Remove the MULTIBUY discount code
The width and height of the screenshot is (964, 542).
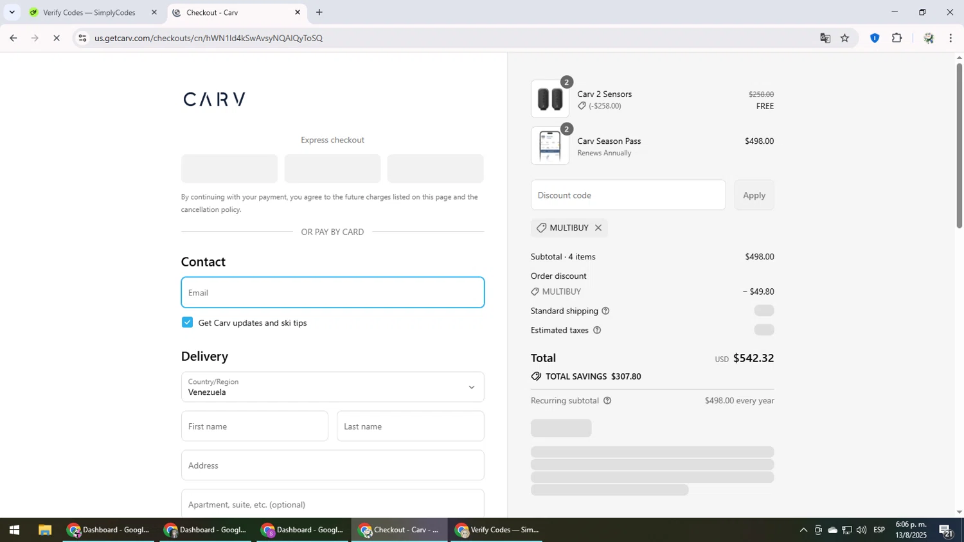[x=598, y=228]
